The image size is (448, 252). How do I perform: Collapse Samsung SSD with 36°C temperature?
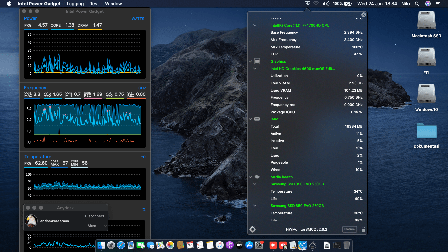tap(255, 206)
